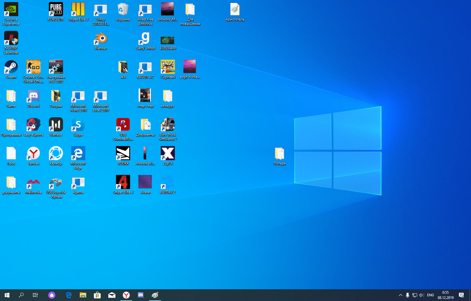Select GTA CriminalRussia shortcut
This screenshot has width=471, height=301.
[x=123, y=129]
